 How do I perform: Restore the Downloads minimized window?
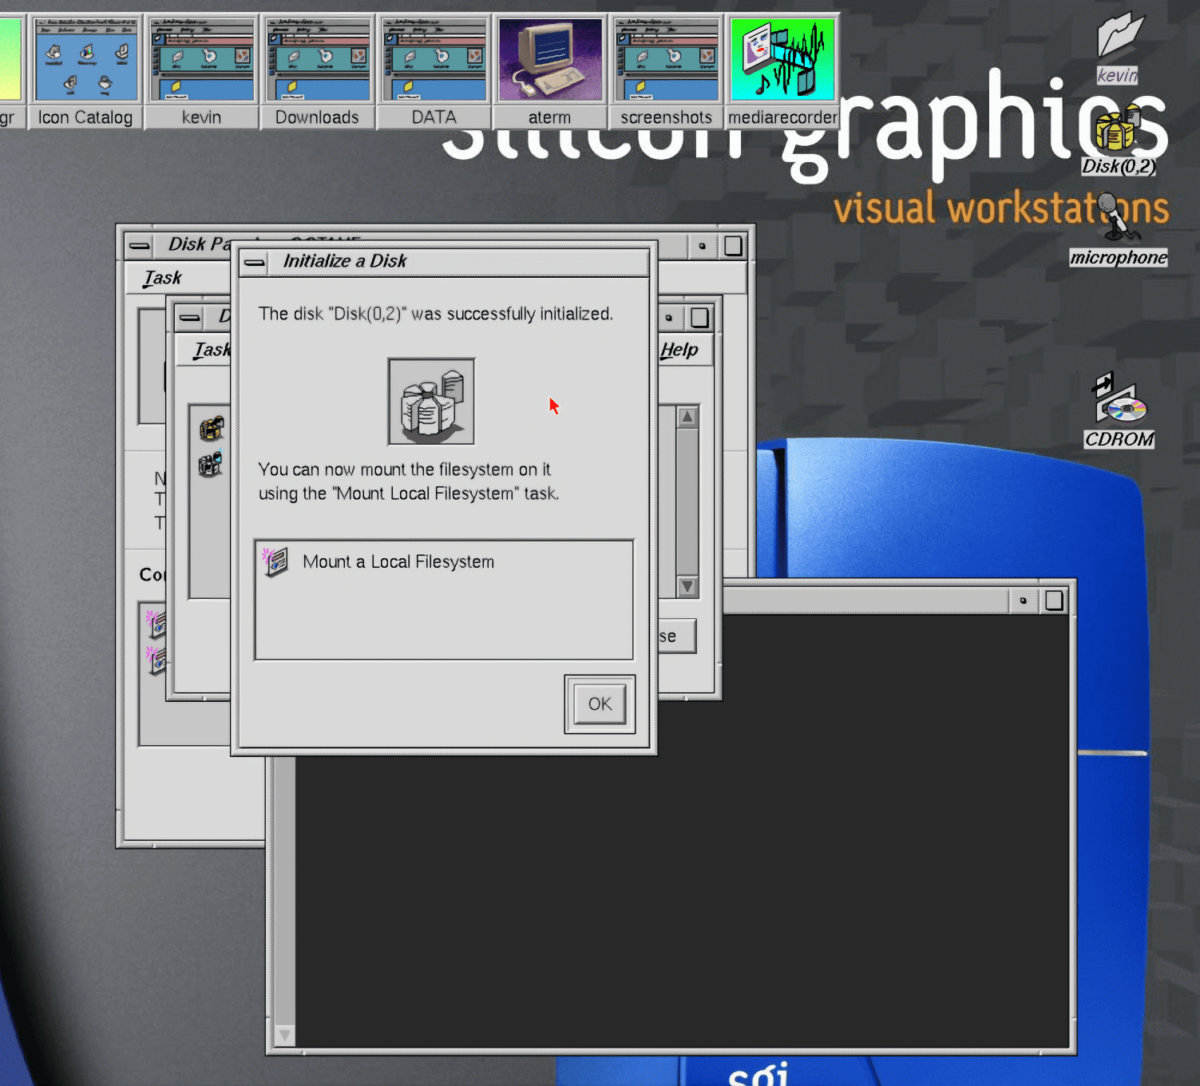tap(317, 71)
